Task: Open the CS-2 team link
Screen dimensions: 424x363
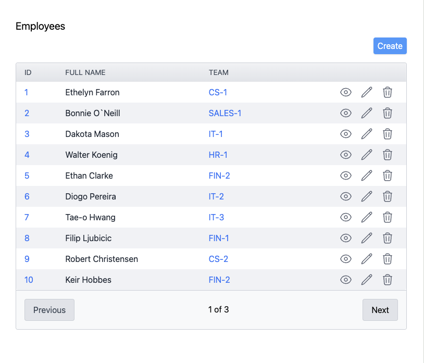Action: (x=218, y=259)
